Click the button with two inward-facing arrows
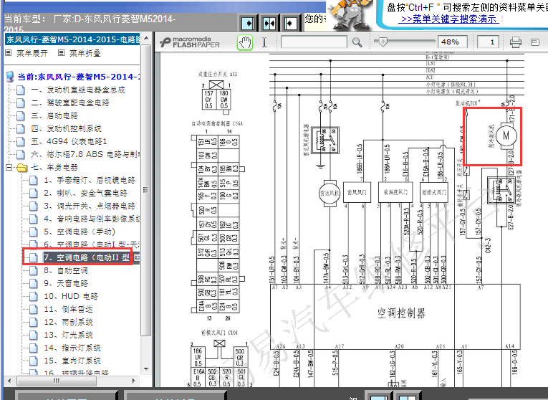The height and width of the screenshot is (400, 548). click(x=269, y=24)
